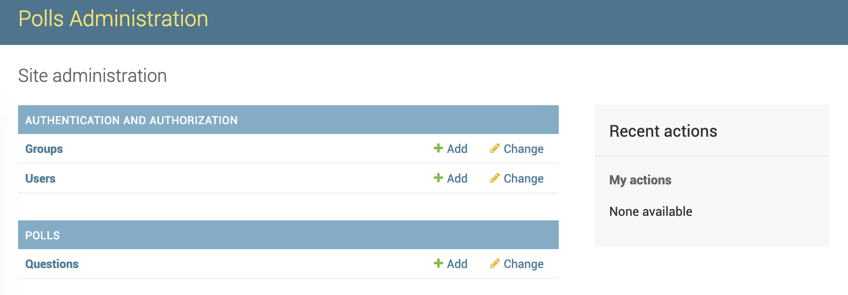
Task: Click the Add link for Groups
Action: 457,148
